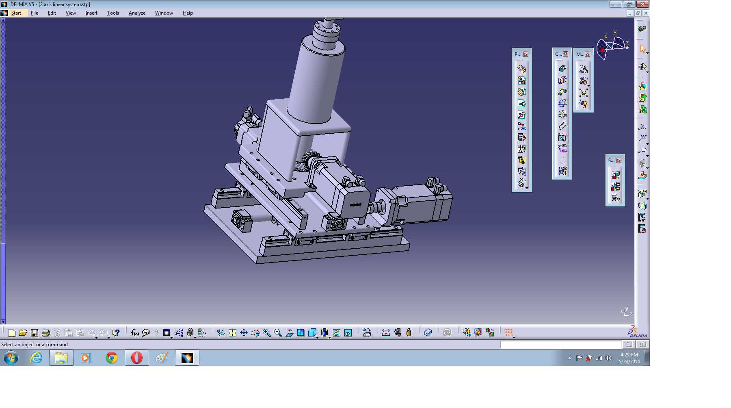Open Opera browser from taskbar
Screen dimensions: 731x408
[x=137, y=358]
